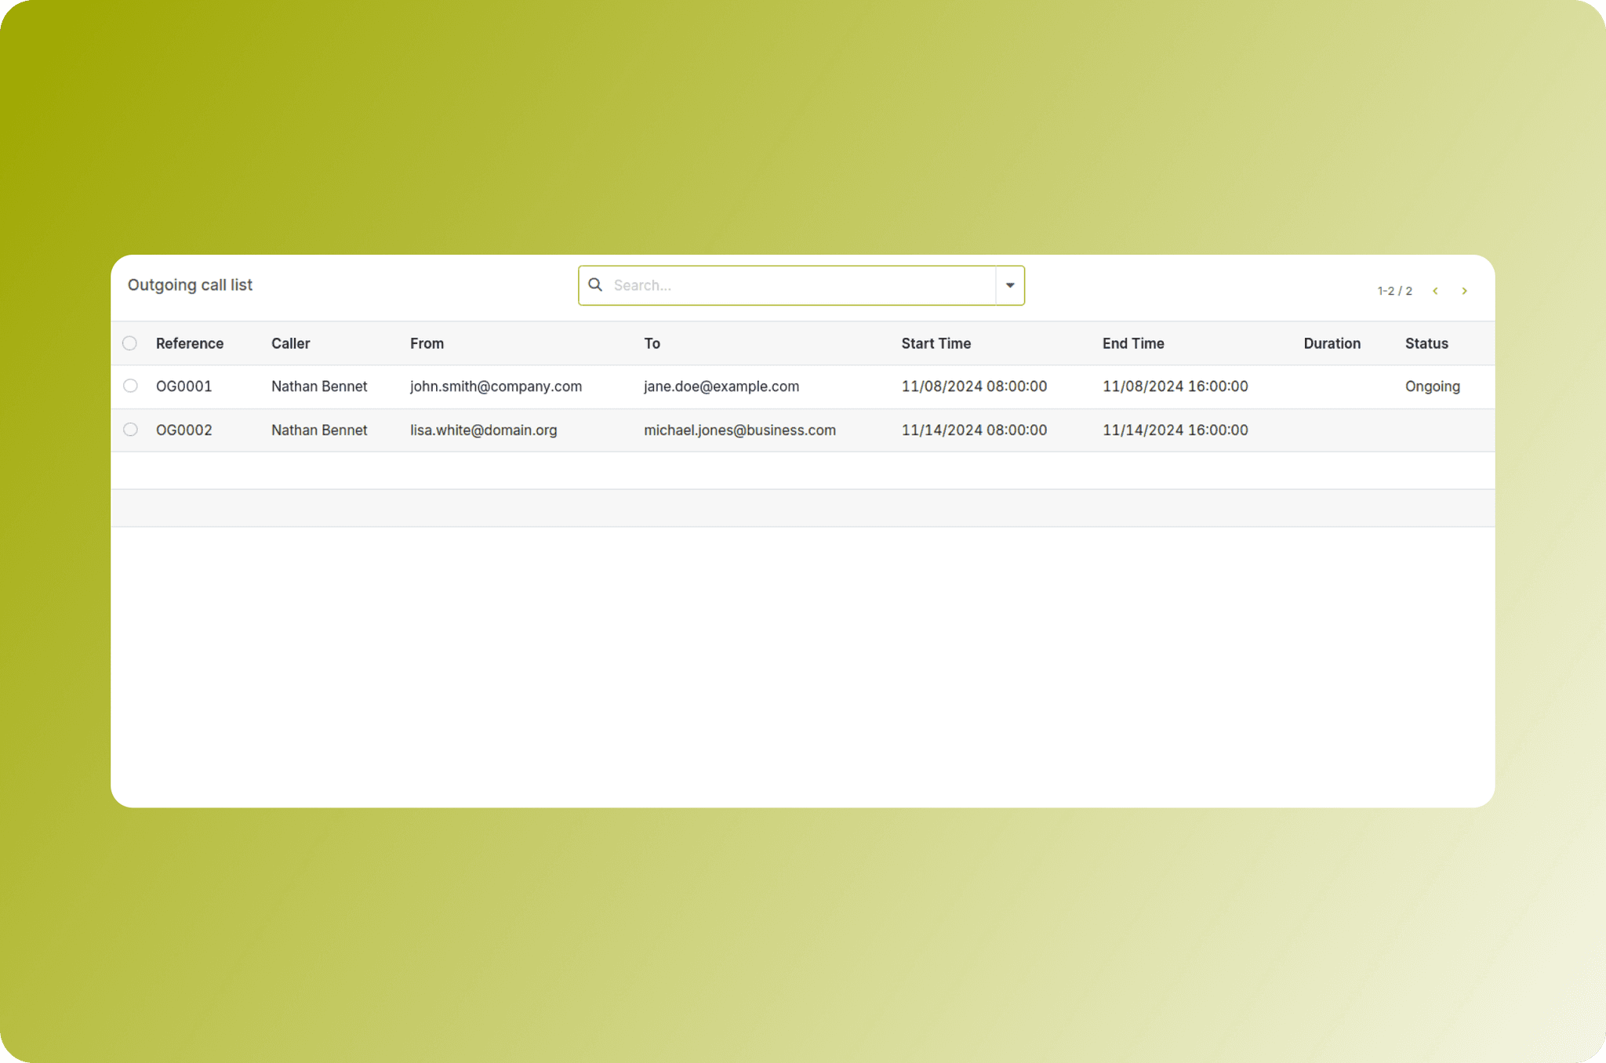Toggle the select-all header checkbox

(130, 343)
